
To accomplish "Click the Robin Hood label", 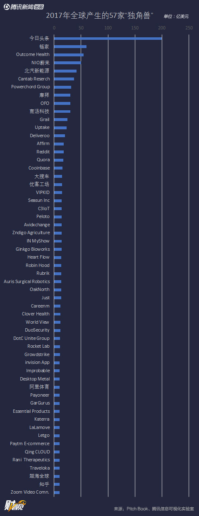I will tap(38, 265).
